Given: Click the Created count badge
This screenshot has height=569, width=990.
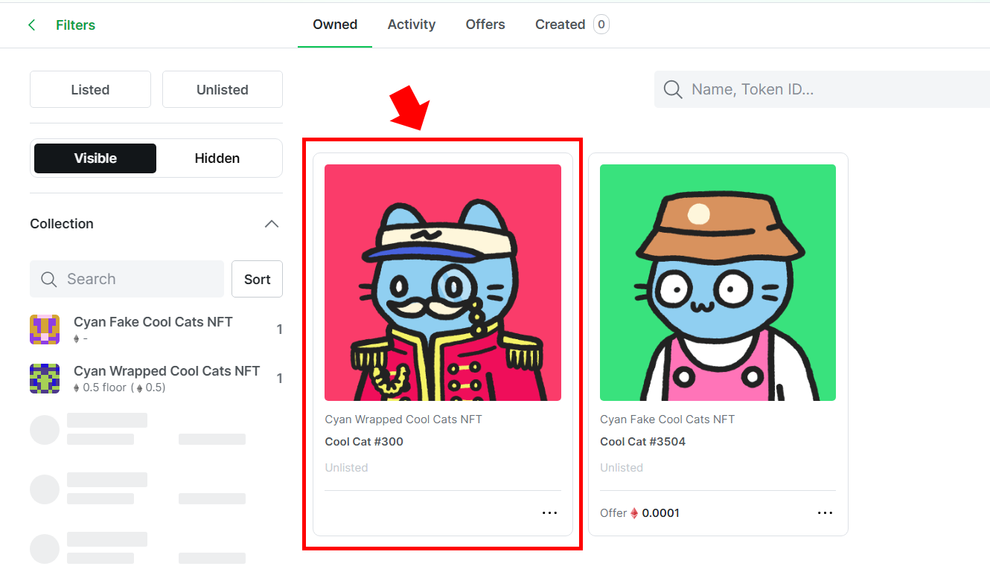Looking at the screenshot, I should 601,25.
